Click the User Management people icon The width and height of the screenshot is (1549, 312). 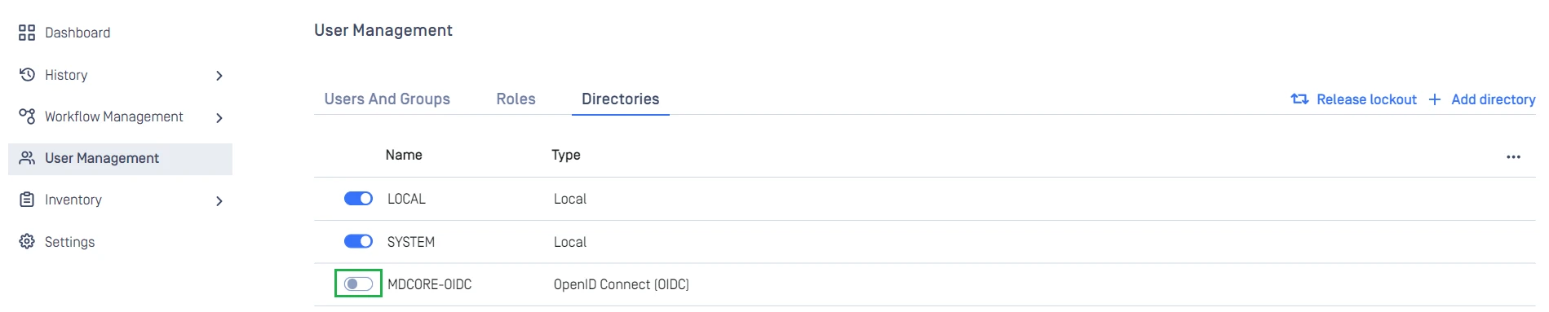tap(27, 158)
